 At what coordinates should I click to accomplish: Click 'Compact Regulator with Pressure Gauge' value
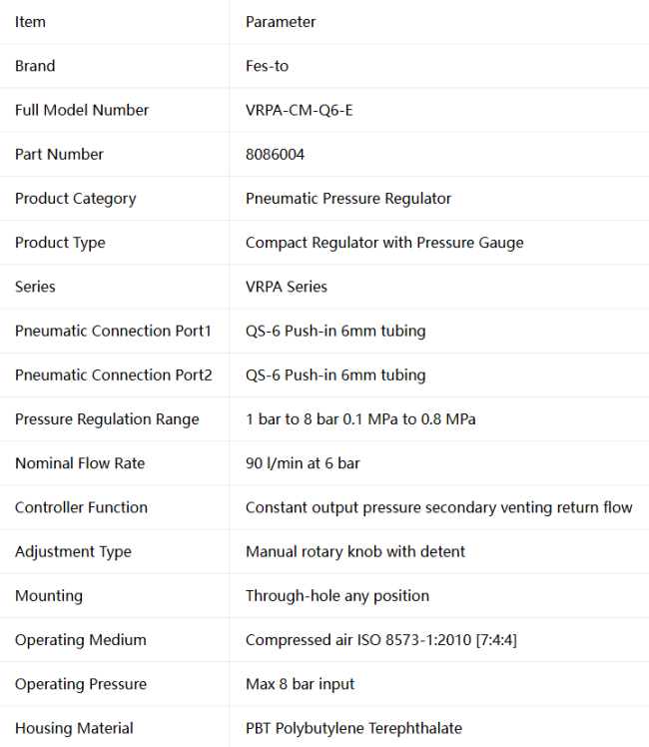coord(384,243)
